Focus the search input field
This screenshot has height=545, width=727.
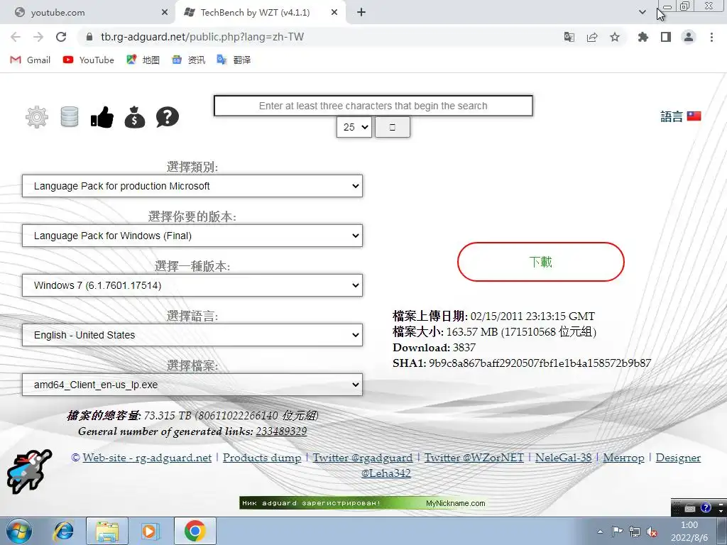coord(373,106)
